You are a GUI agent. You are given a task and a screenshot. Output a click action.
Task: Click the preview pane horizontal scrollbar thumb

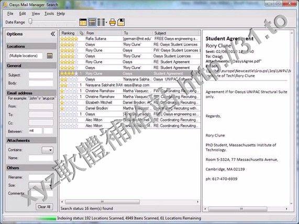point(238,209)
